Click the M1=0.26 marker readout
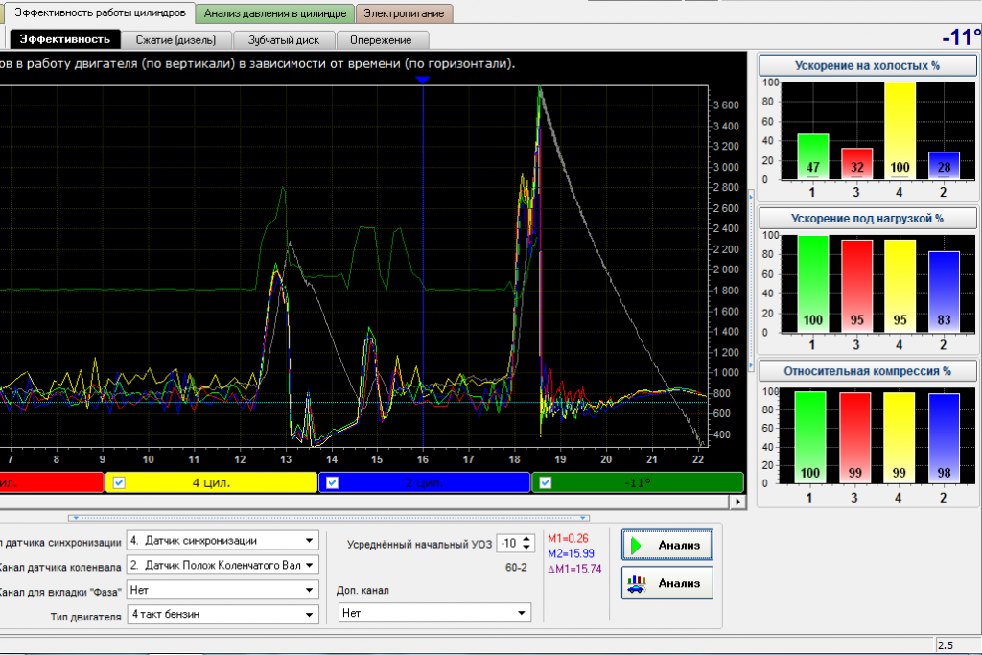This screenshot has height=655, width=982. tap(568, 539)
